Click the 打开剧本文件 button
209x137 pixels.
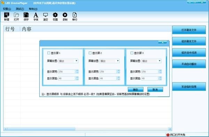(189, 30)
